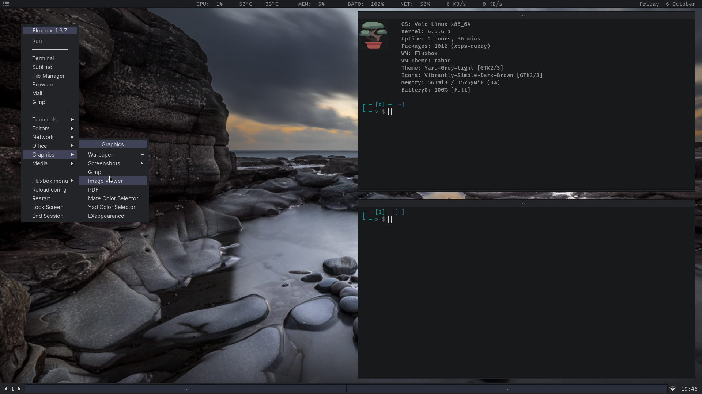702x394 pixels.
Task: Launch Terminal from Fluxbox menu
Action: click(50, 58)
